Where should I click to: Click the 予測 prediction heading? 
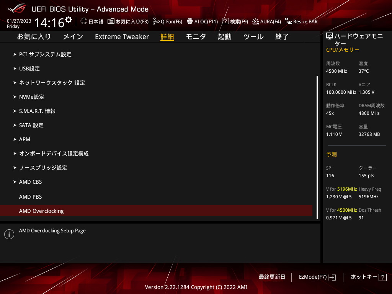tap(332, 154)
